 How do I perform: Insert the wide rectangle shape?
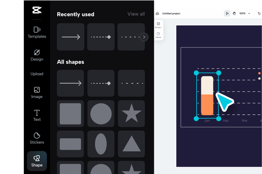coord(70,144)
